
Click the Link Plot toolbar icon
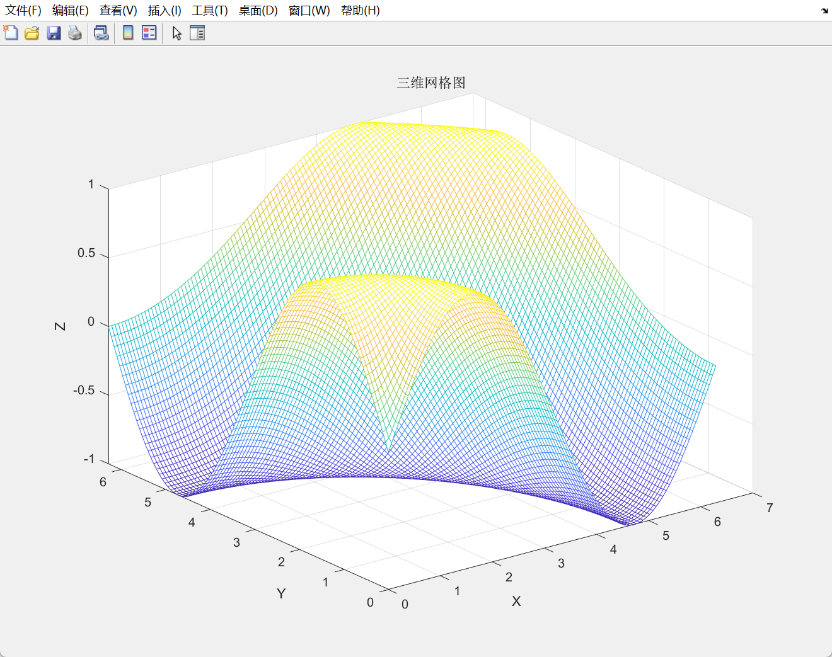pyautogui.click(x=101, y=33)
